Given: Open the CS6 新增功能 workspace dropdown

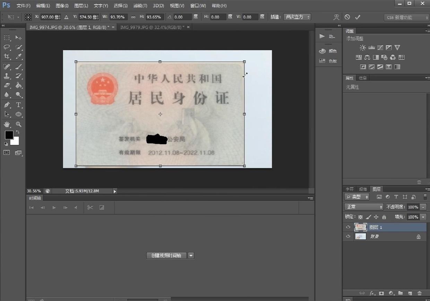Looking at the screenshot, I should [x=407, y=17].
